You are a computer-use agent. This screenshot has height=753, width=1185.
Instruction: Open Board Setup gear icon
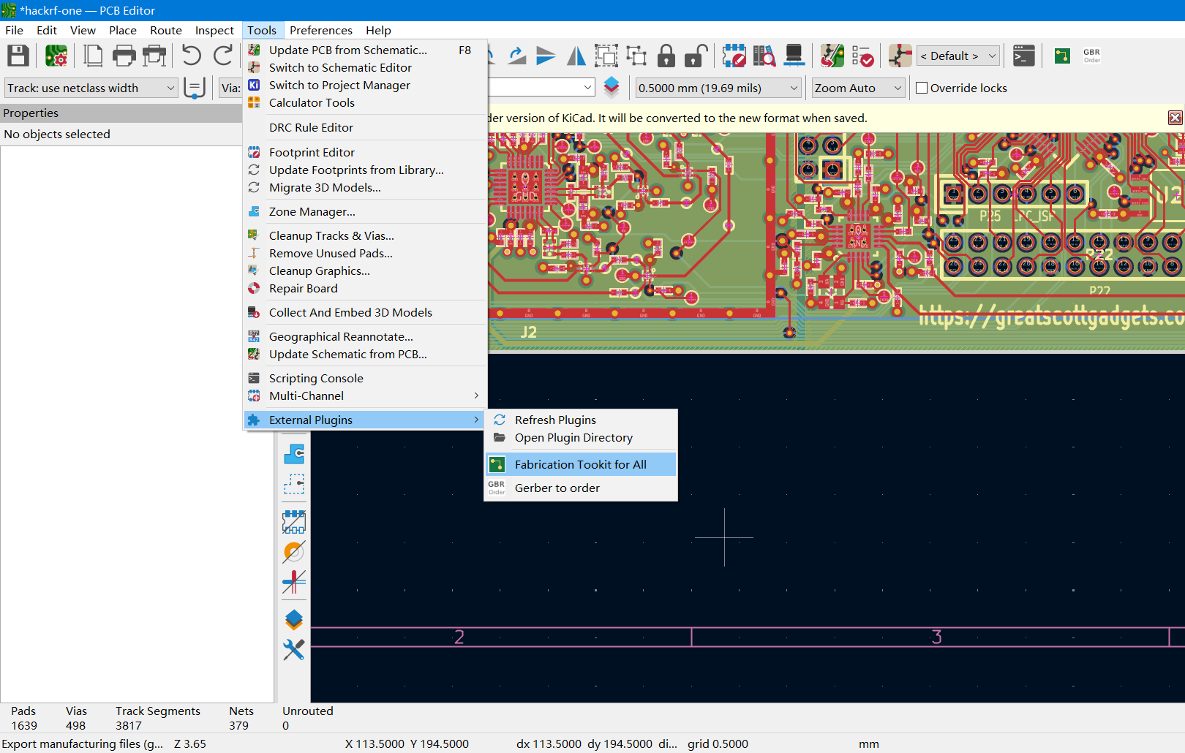56,56
